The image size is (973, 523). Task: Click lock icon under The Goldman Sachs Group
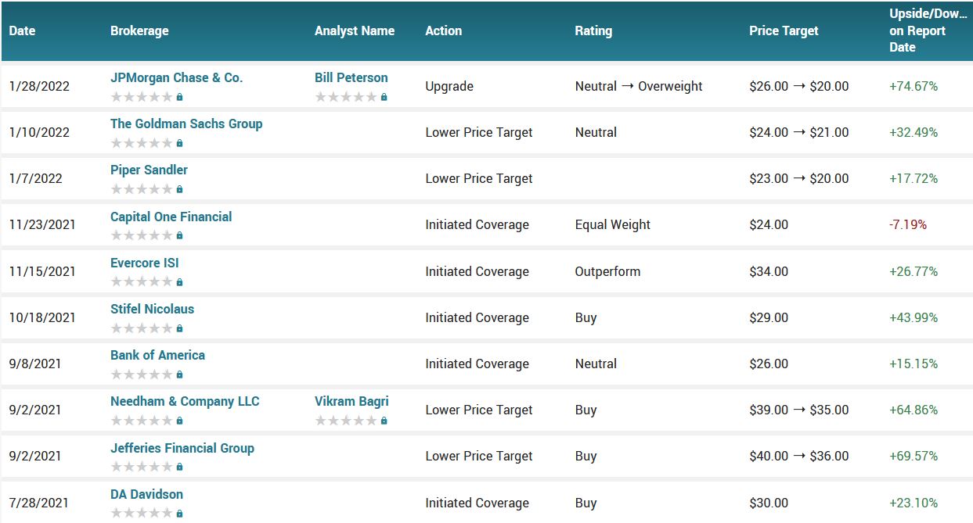[x=179, y=143]
